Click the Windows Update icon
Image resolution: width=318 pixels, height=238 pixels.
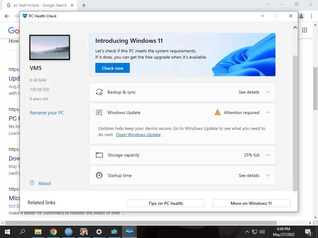pos(99,112)
